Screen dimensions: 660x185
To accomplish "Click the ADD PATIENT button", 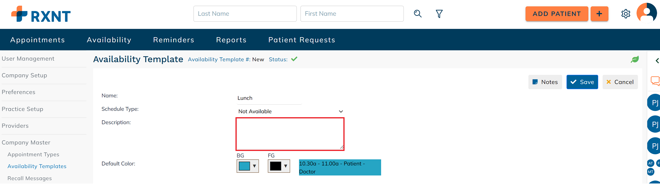I will point(557,14).
